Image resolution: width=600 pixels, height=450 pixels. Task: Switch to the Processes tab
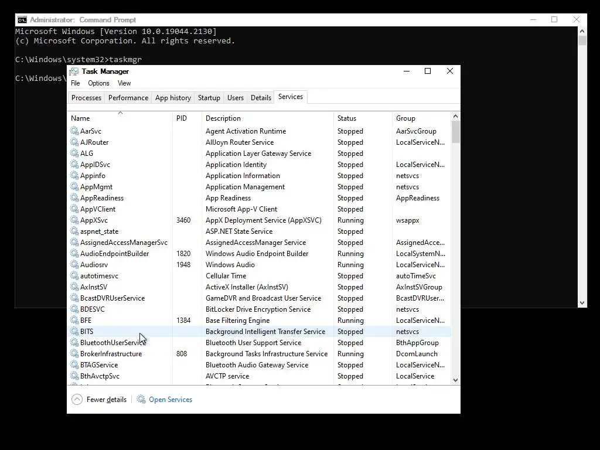(x=86, y=98)
